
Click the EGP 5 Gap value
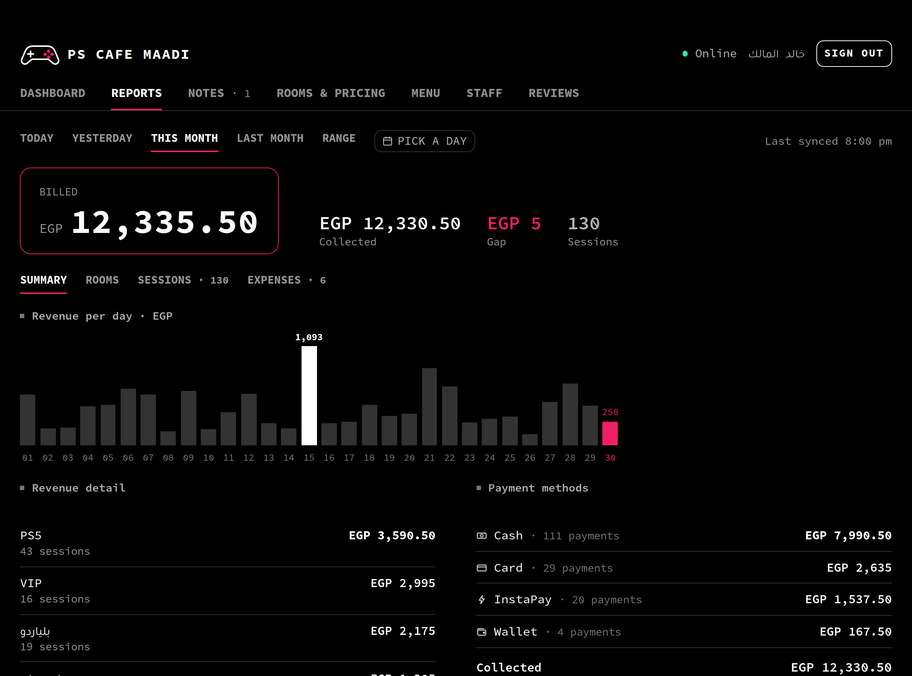[x=514, y=223]
